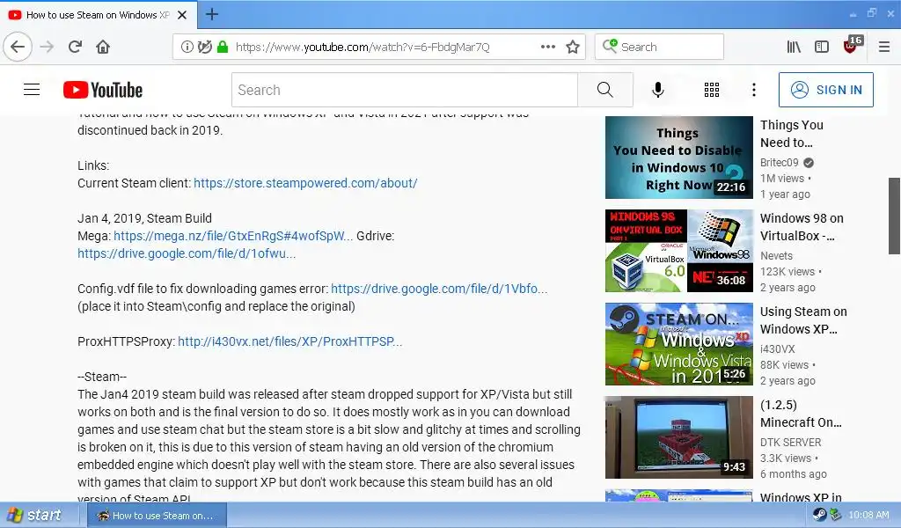The width and height of the screenshot is (901, 528).
Task: Open a new browser tab with plus
Action: click(x=211, y=14)
